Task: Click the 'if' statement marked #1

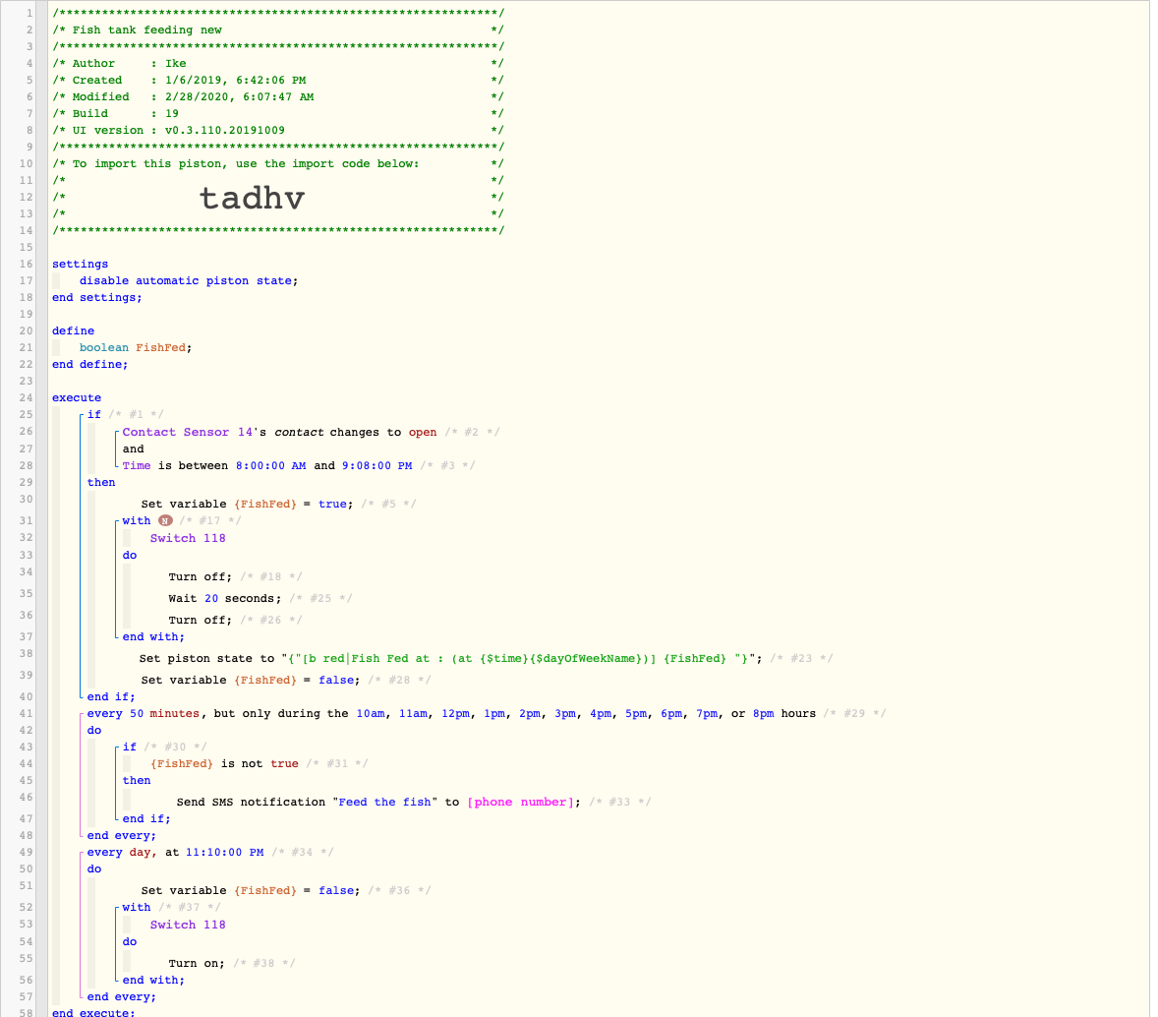Action: coord(93,415)
